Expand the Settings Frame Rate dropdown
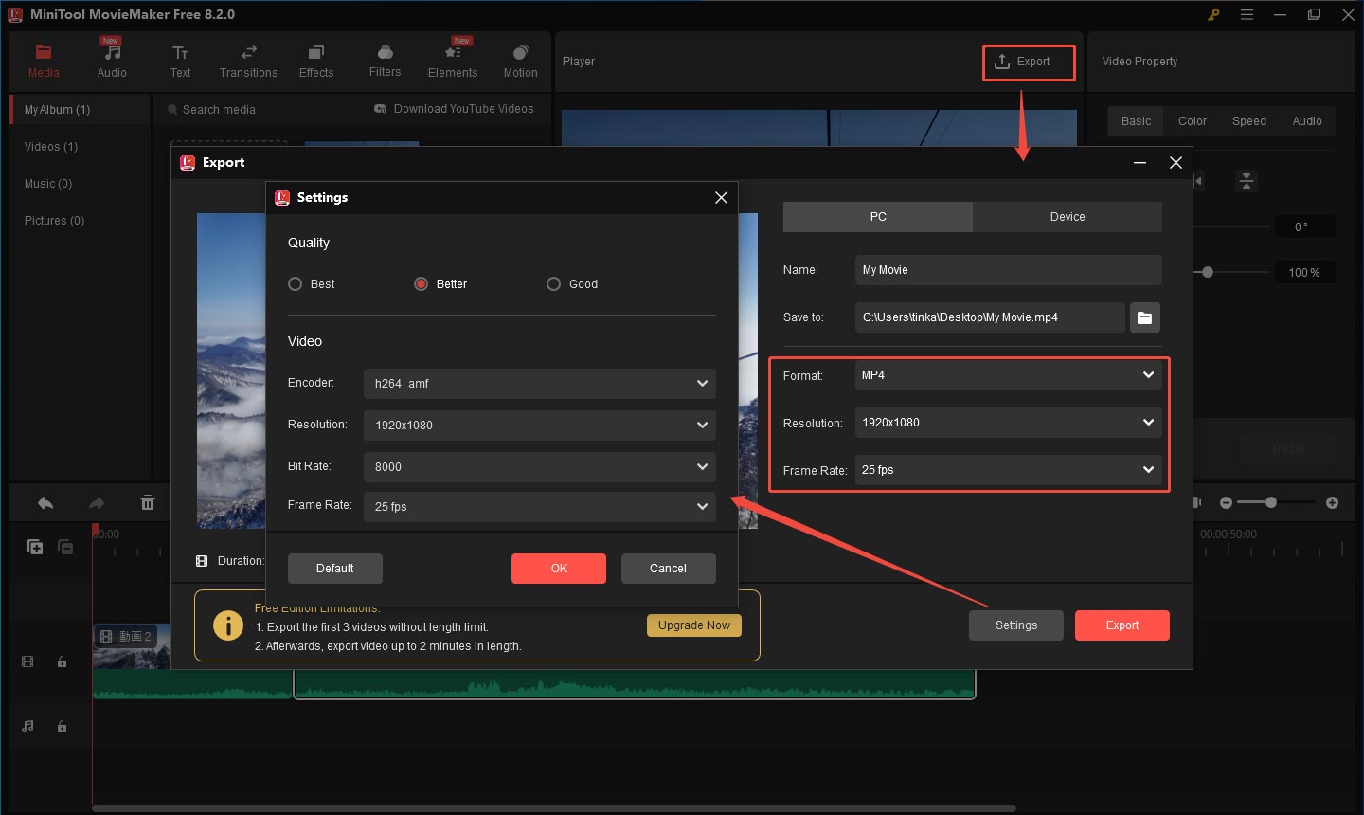 click(539, 507)
